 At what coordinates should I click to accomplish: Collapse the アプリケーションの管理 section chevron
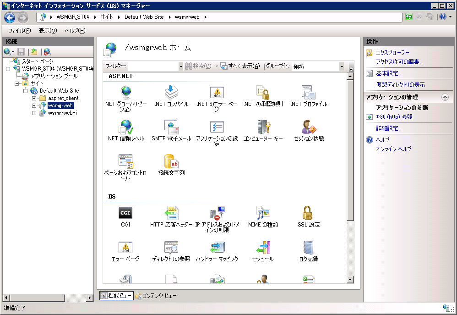(444, 97)
